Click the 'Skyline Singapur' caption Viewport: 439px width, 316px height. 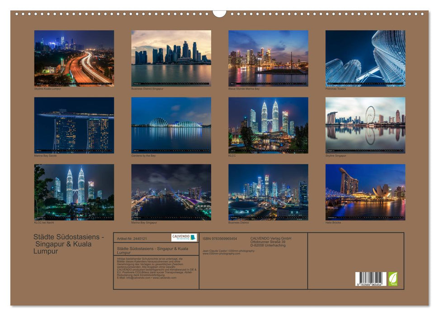coord(335,155)
